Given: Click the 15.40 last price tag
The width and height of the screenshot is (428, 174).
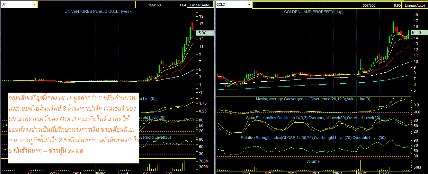Looking at the screenshot, I should coord(419,32).
